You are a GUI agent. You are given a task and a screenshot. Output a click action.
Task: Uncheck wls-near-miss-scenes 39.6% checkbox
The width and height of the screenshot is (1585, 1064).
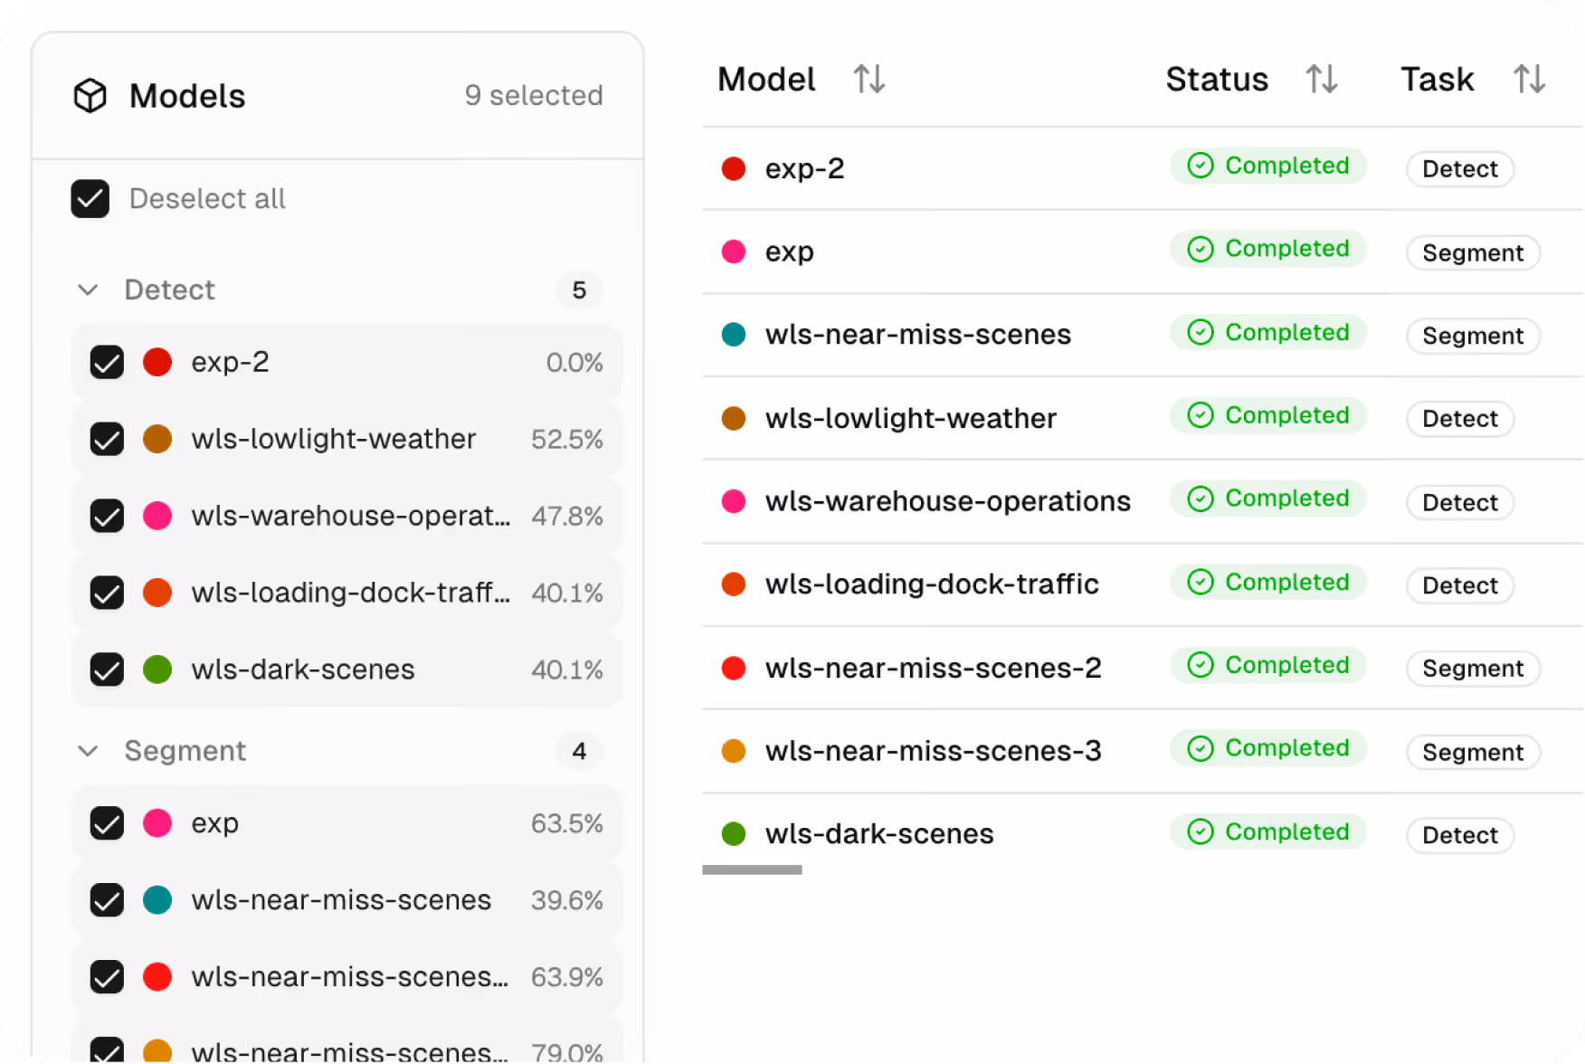107,900
